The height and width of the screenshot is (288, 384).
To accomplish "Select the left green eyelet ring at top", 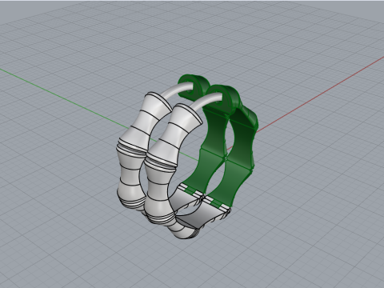I will (193, 86).
